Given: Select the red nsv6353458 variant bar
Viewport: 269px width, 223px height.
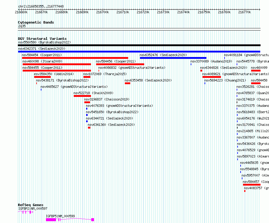Looking at the screenshot, I should click(x=128, y=83).
